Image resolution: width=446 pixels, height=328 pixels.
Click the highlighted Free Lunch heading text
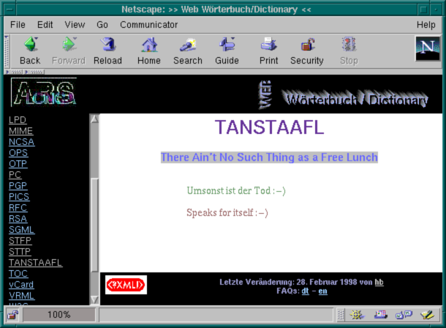(x=269, y=157)
